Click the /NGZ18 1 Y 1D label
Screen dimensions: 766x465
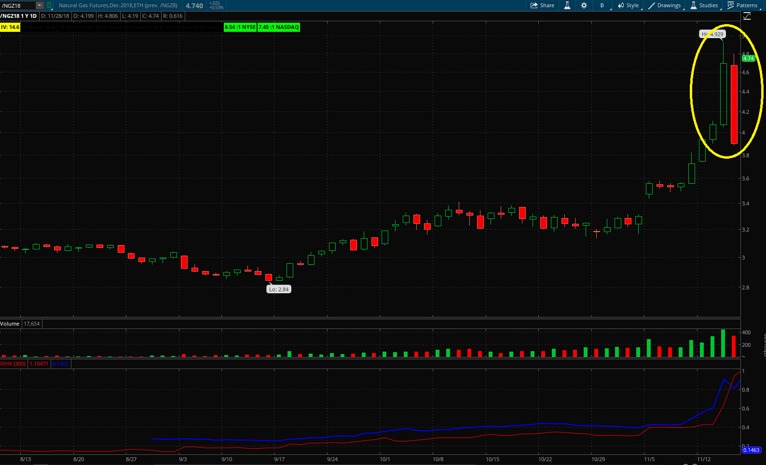point(19,16)
